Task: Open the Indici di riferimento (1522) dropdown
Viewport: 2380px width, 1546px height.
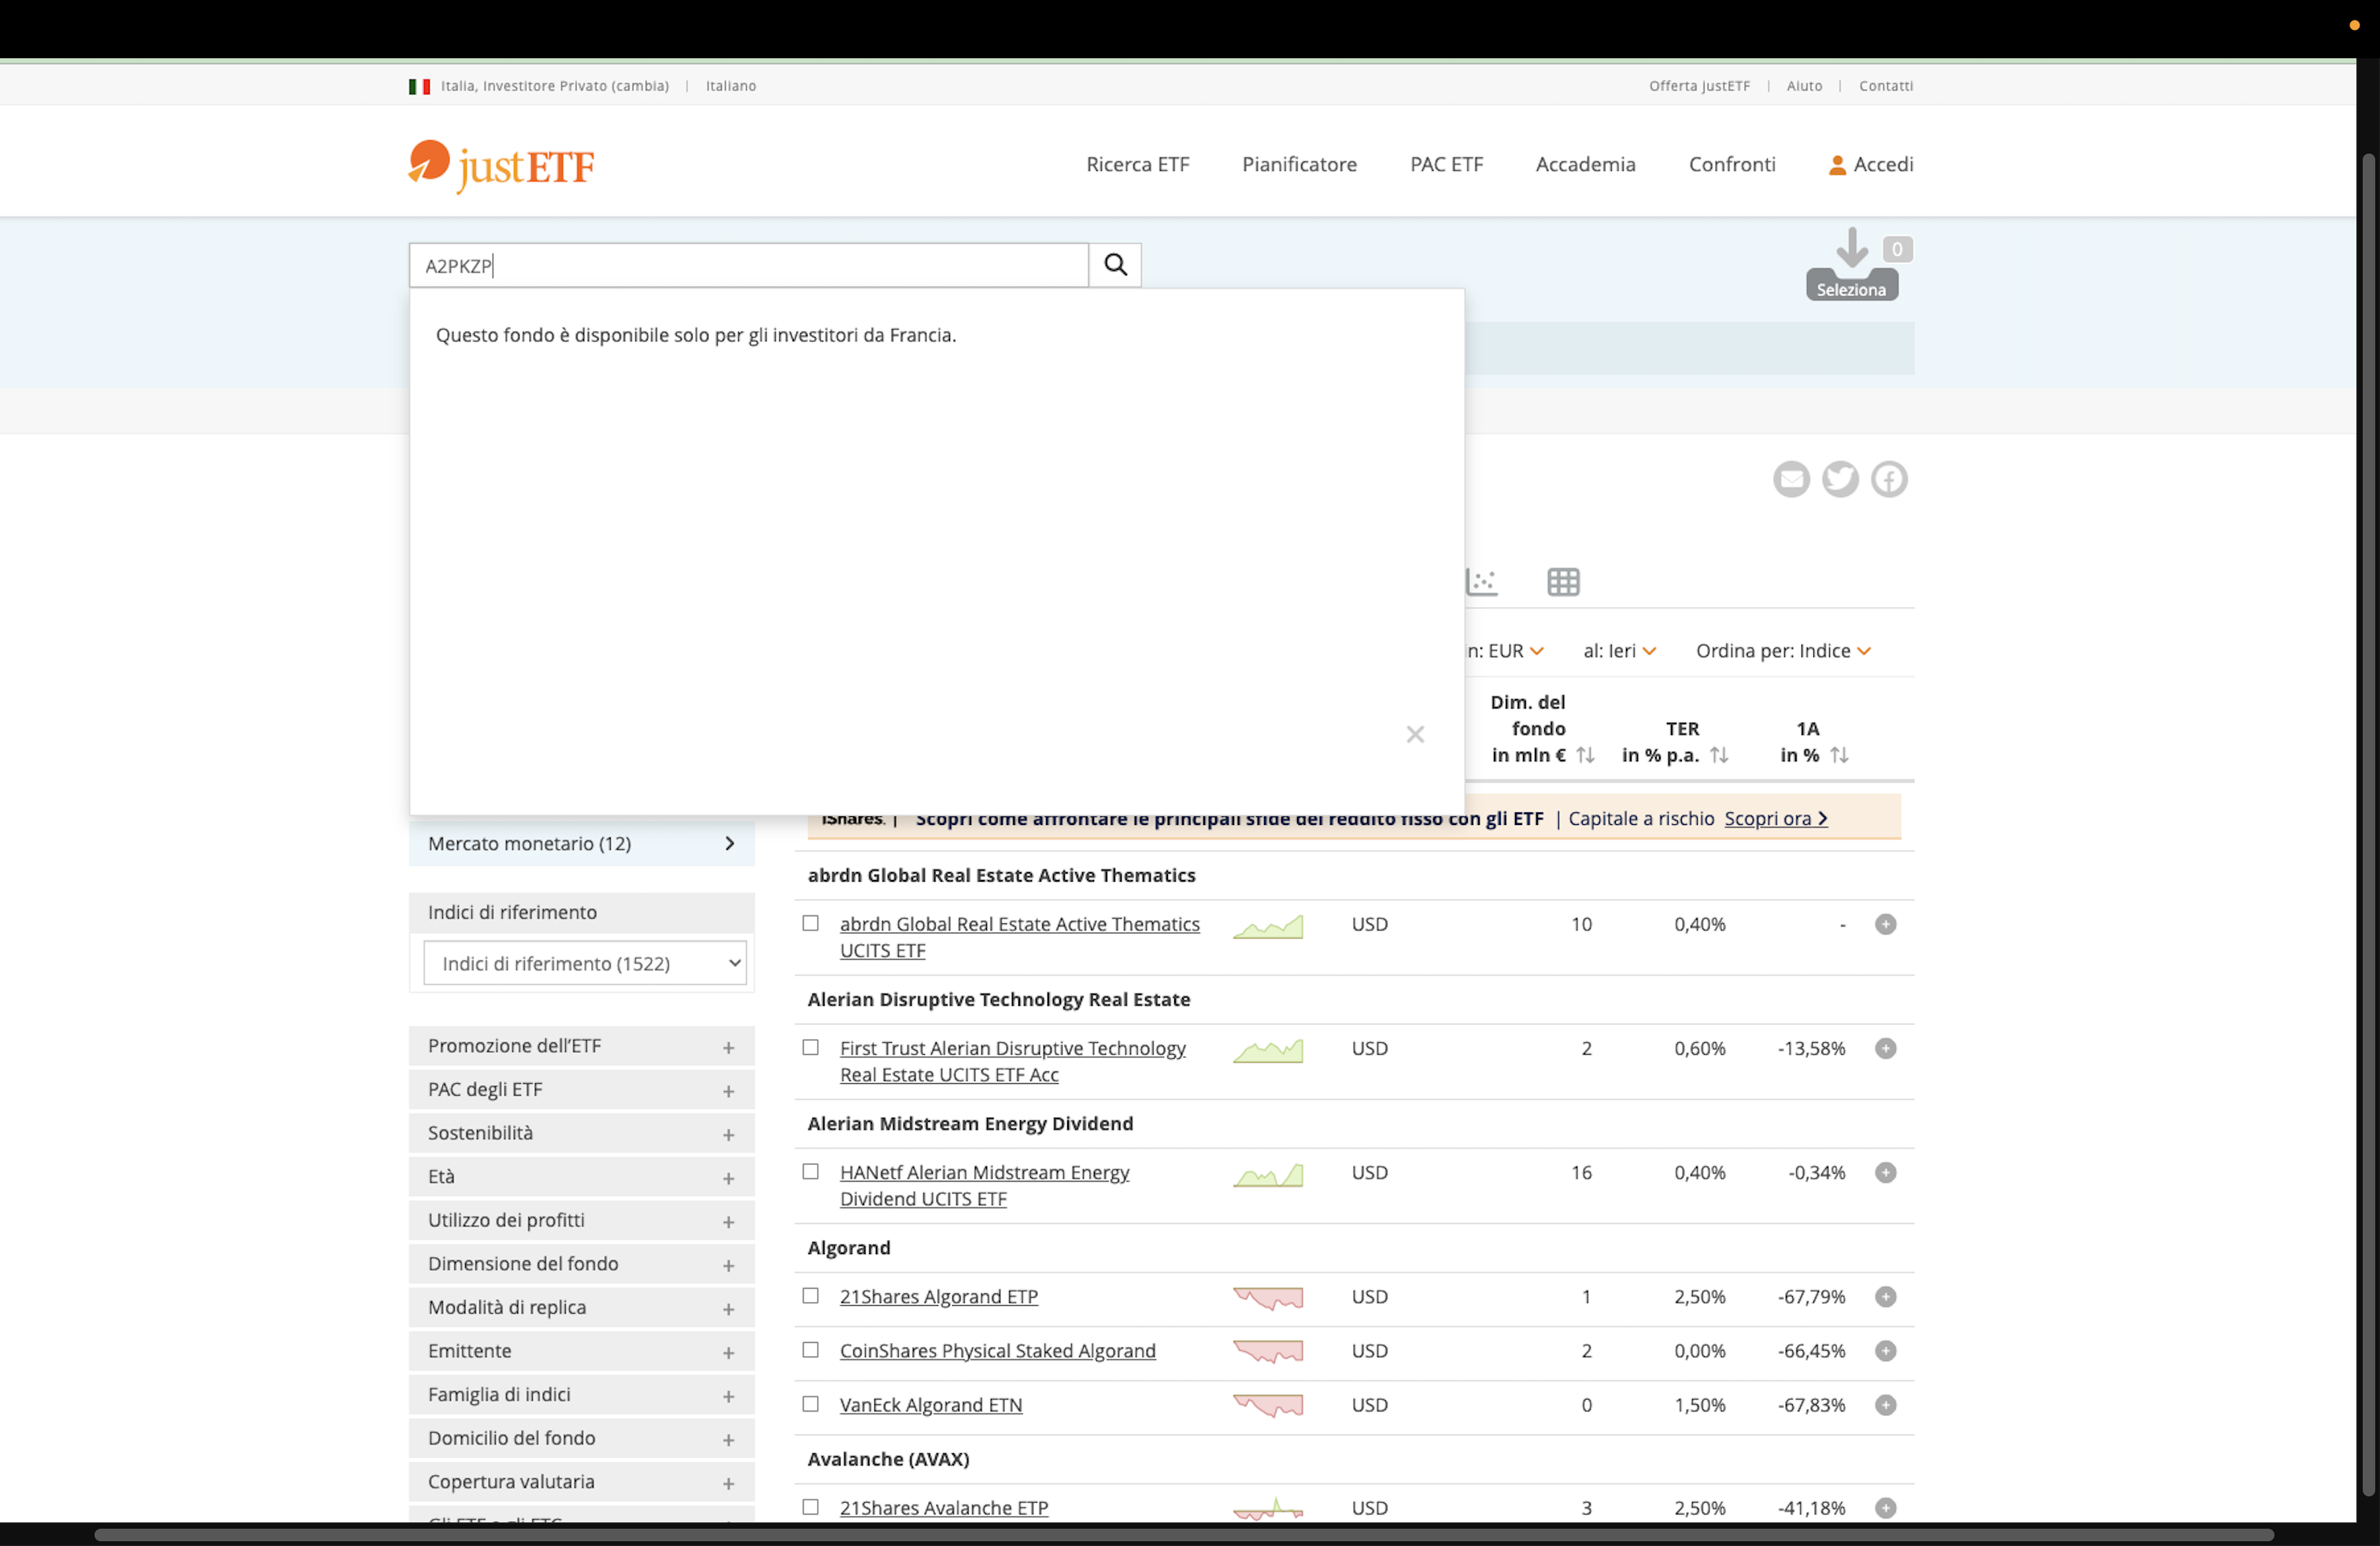Action: 585,963
